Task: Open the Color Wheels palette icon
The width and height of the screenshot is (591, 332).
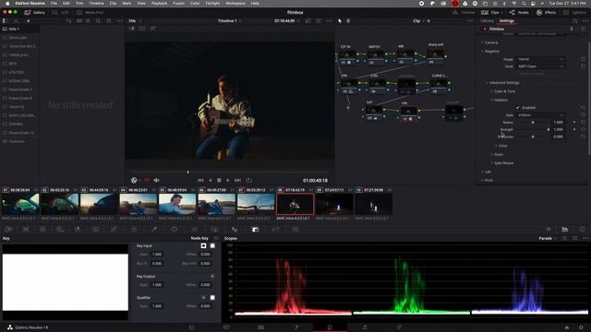Action: pos(42,230)
